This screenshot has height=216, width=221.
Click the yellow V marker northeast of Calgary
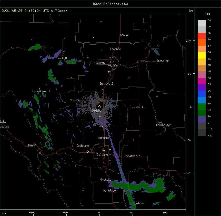(x=110, y=150)
